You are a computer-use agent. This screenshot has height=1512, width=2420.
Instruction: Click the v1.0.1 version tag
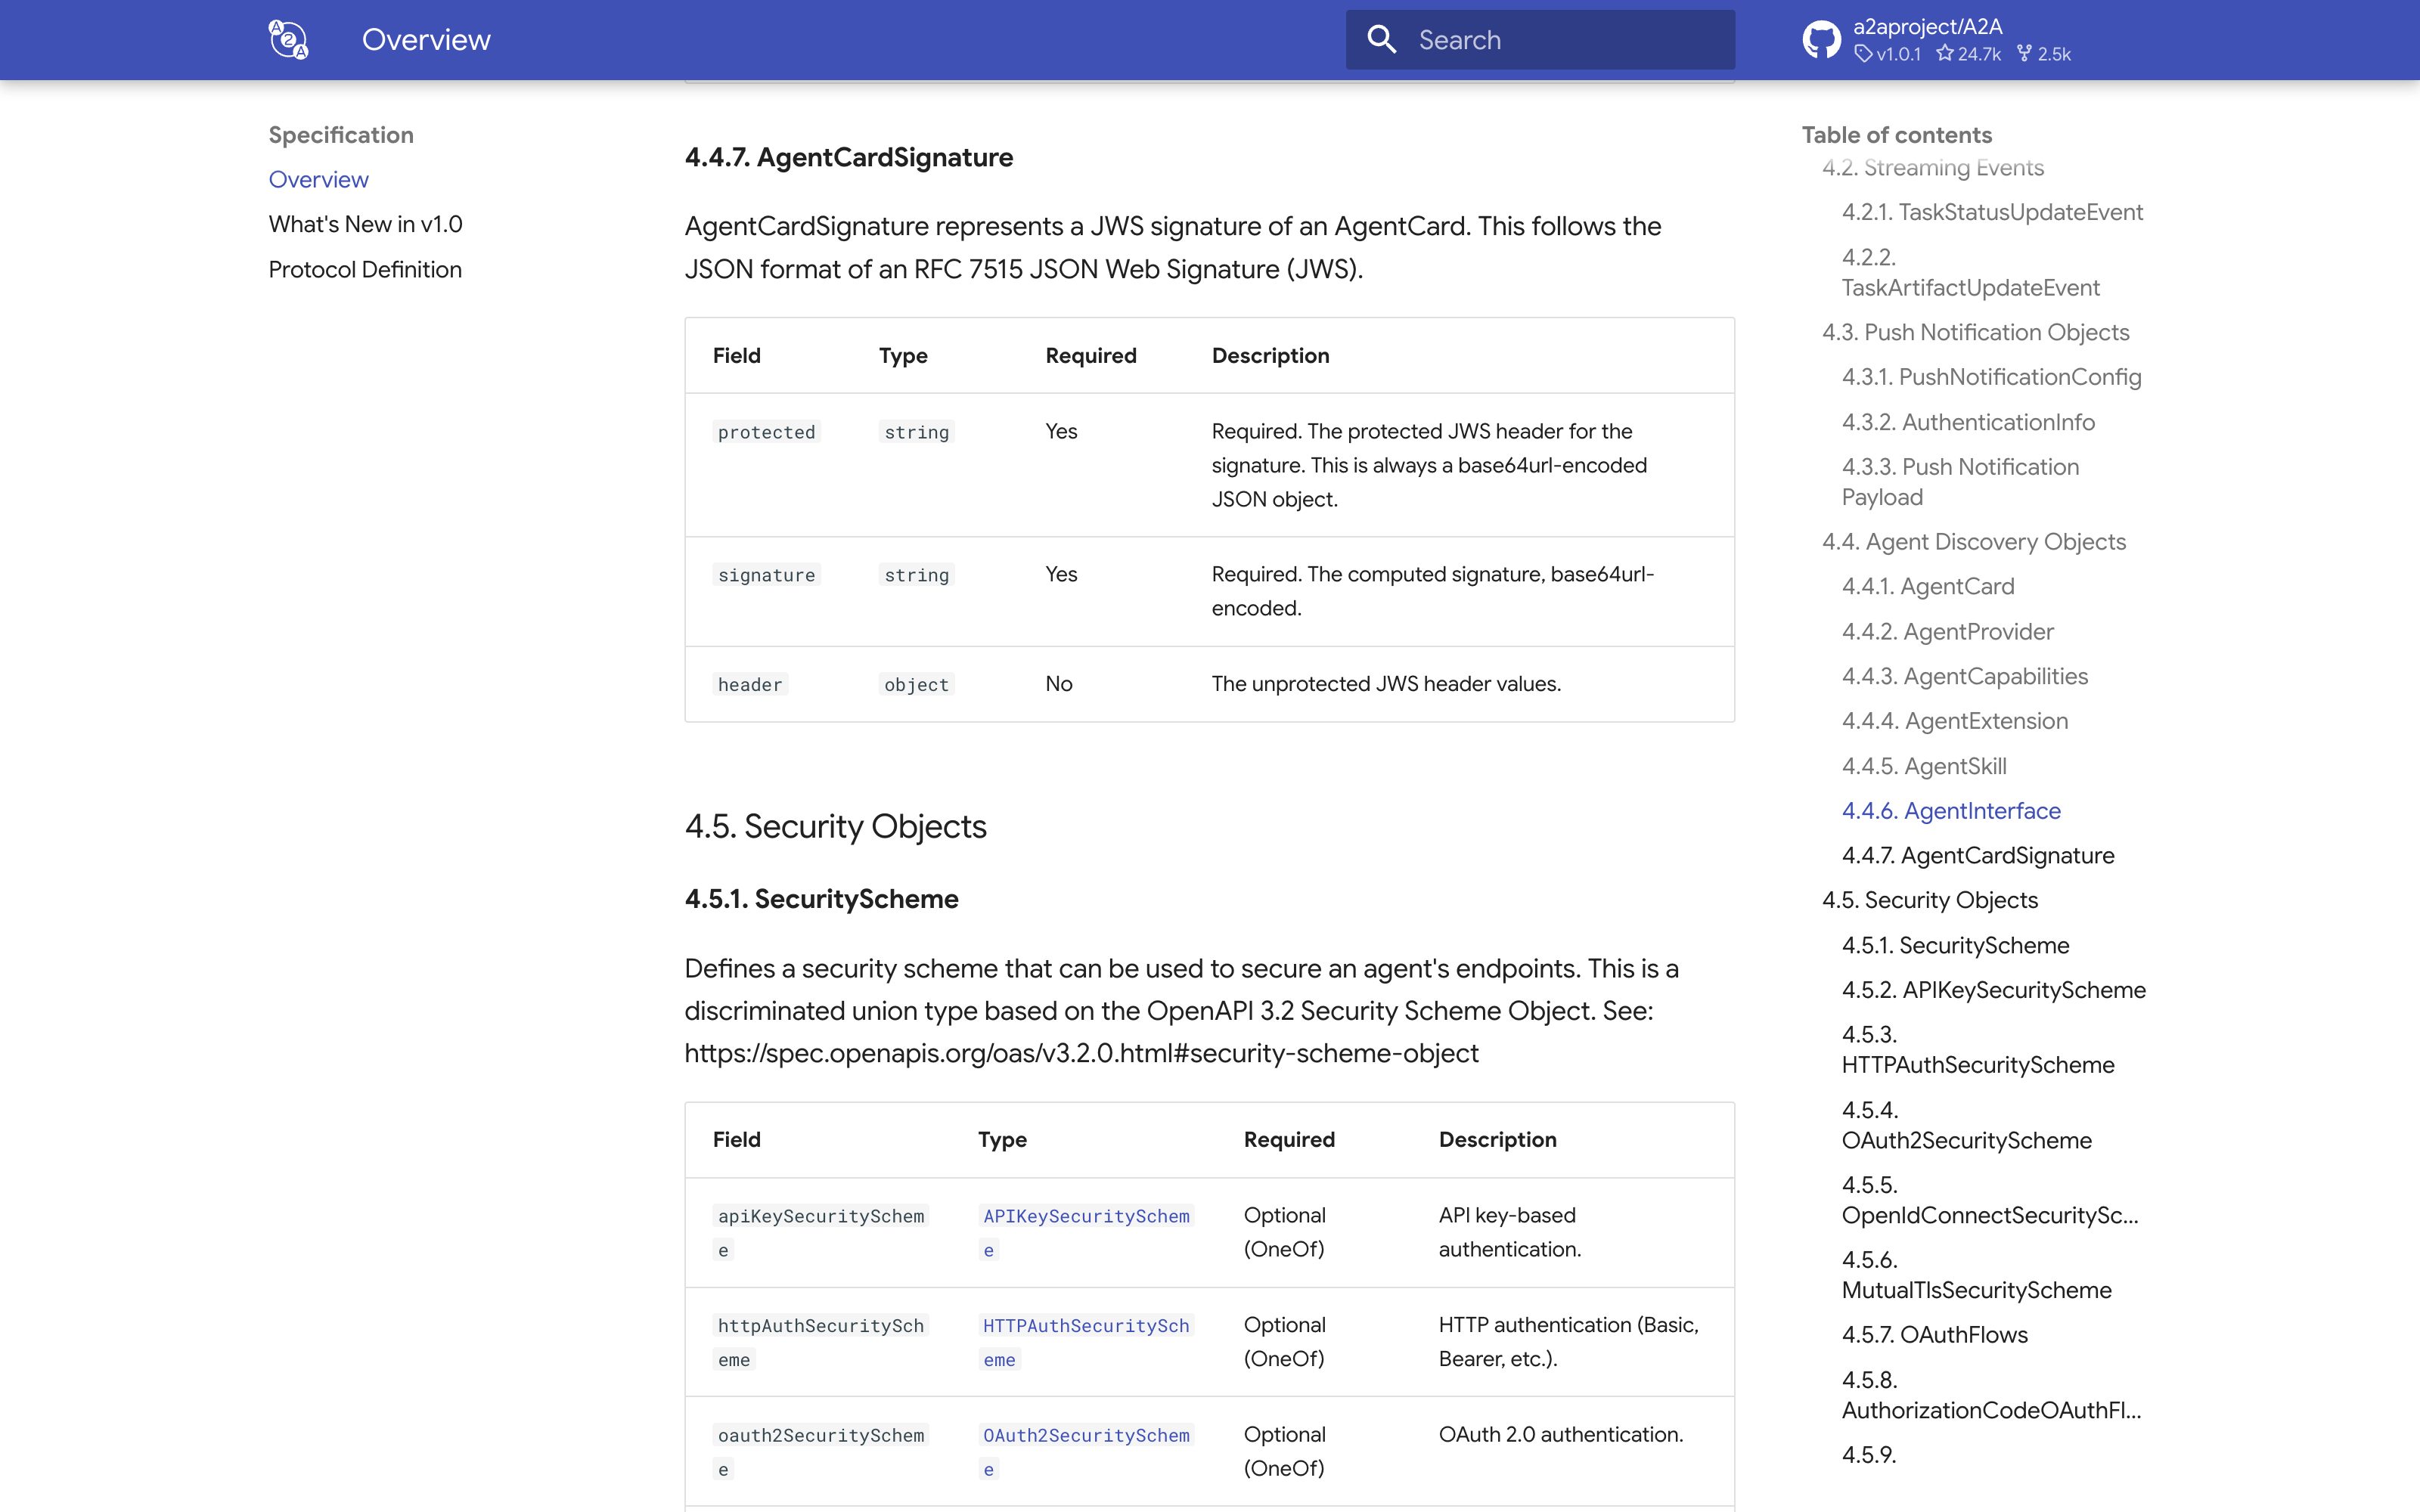click(x=1888, y=54)
